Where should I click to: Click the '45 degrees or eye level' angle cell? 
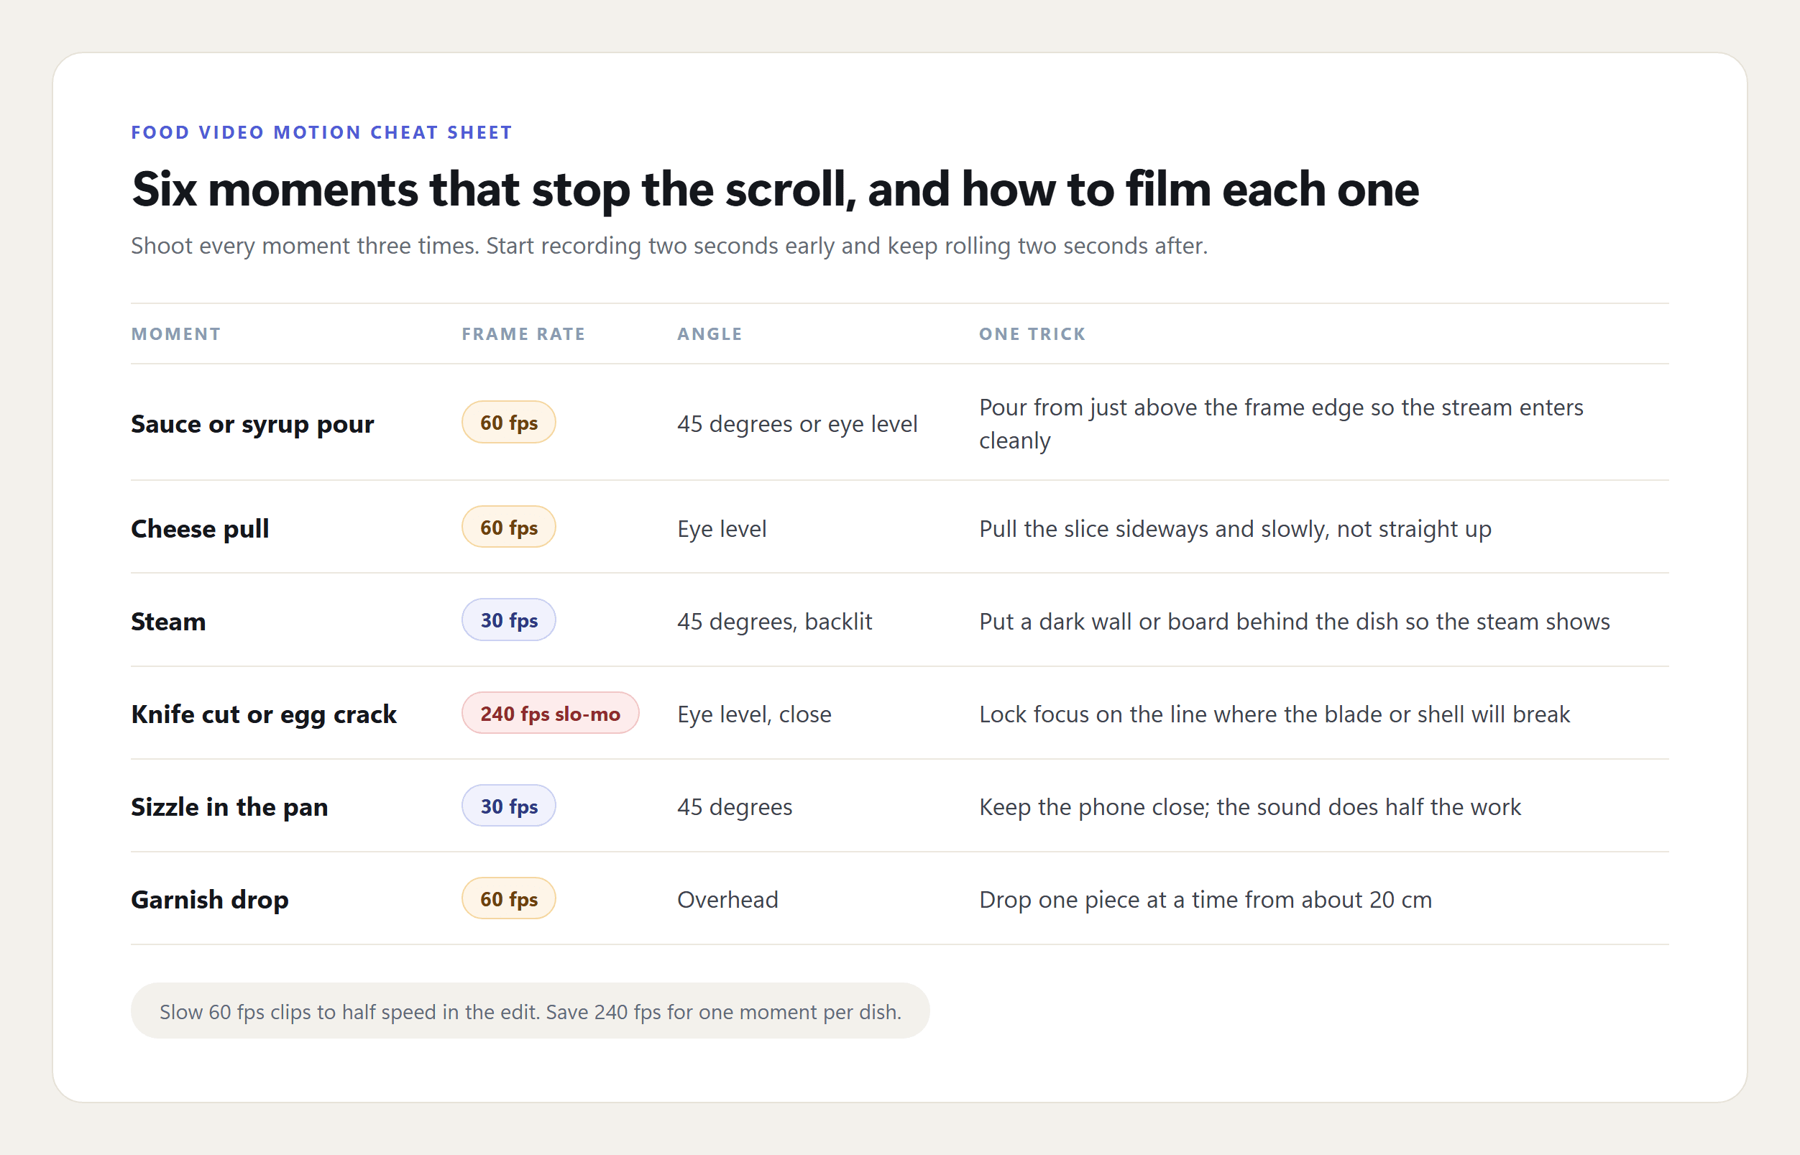[797, 424]
